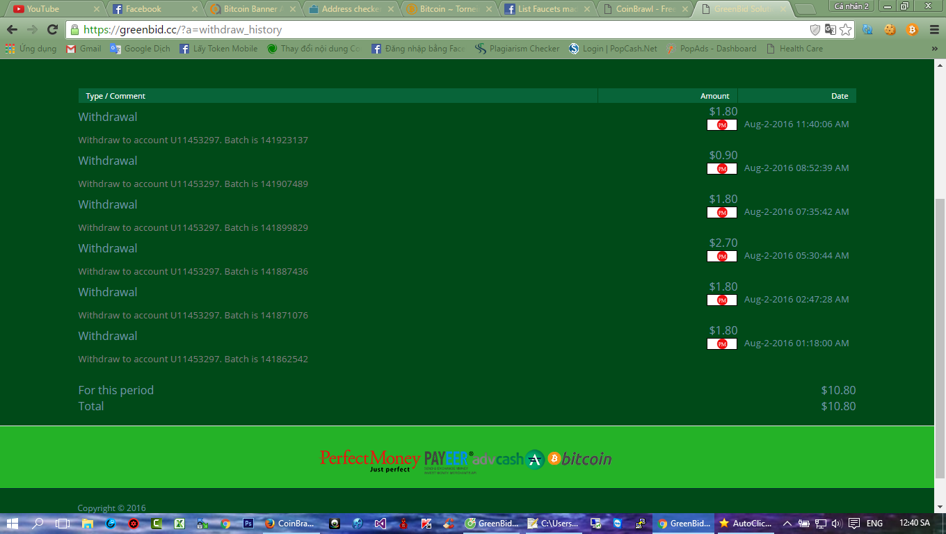Click the Cá nhân 2 profile button
This screenshot has width=946, height=534.
click(852, 6)
